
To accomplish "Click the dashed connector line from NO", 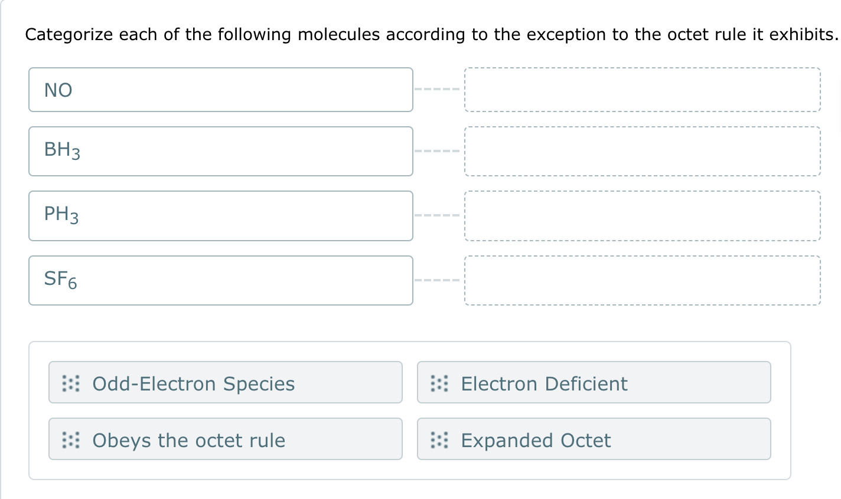I will pos(437,90).
